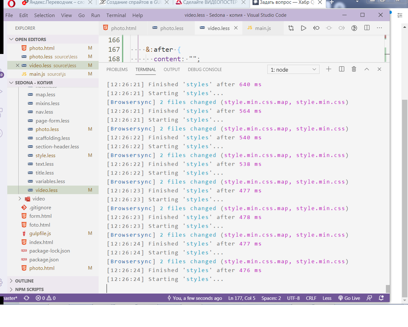Open the Go menu

click(82, 15)
